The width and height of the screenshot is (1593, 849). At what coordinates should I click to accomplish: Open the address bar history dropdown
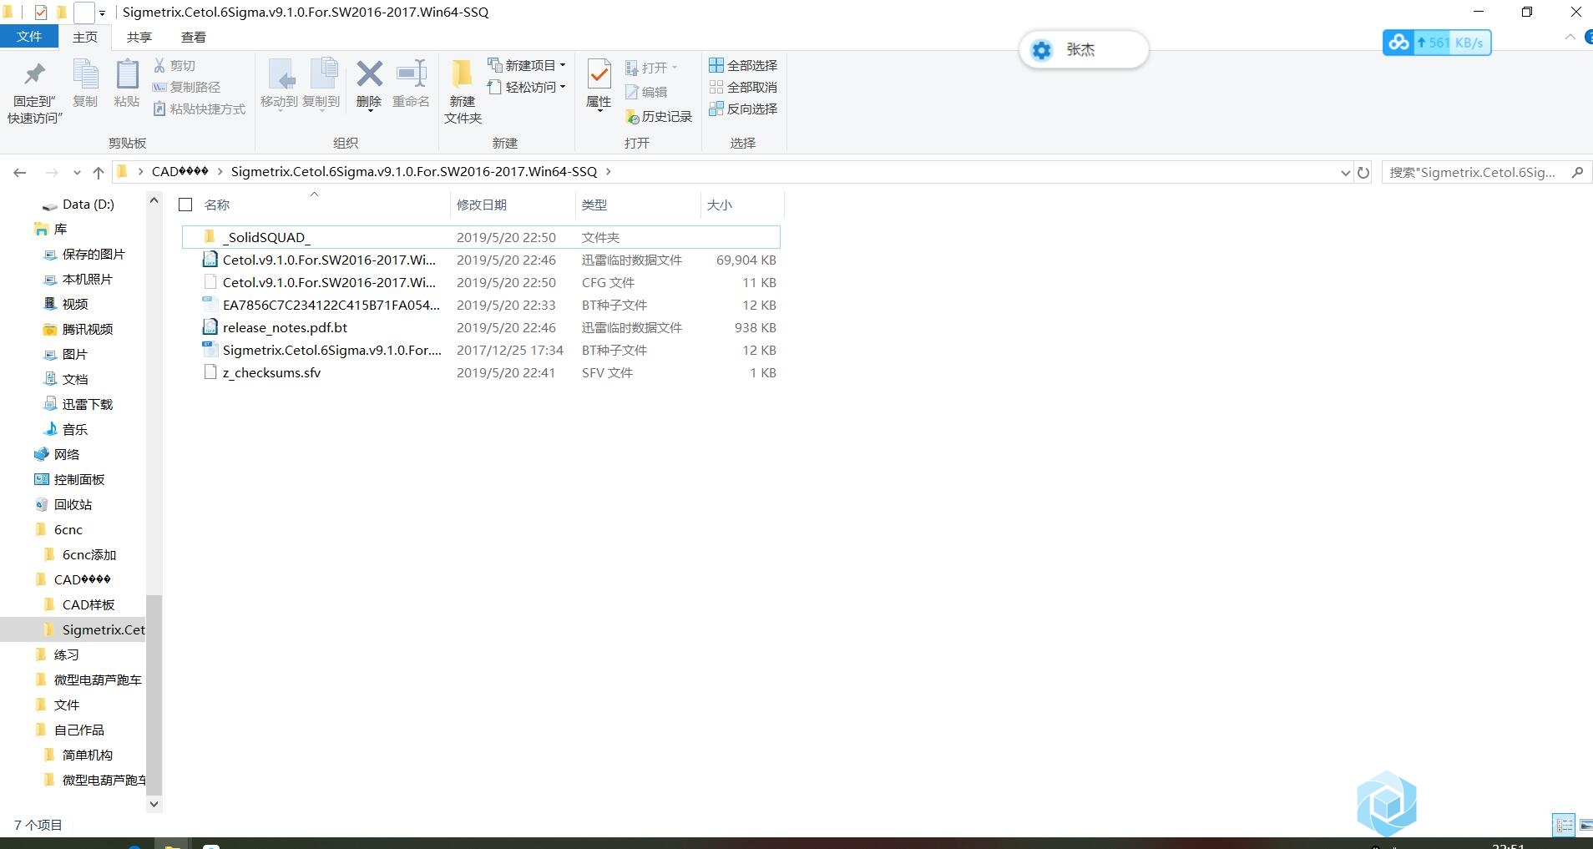[x=1345, y=172]
